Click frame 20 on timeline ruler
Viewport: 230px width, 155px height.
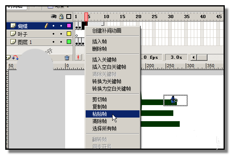[x=138, y=17]
